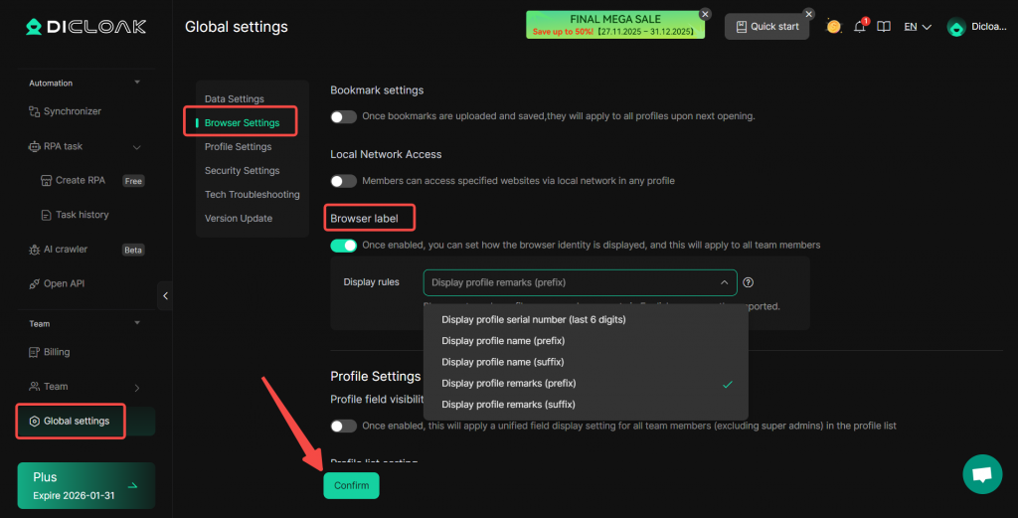
Task: Turn on the Local Network Access toggle
Action: pyautogui.click(x=344, y=181)
